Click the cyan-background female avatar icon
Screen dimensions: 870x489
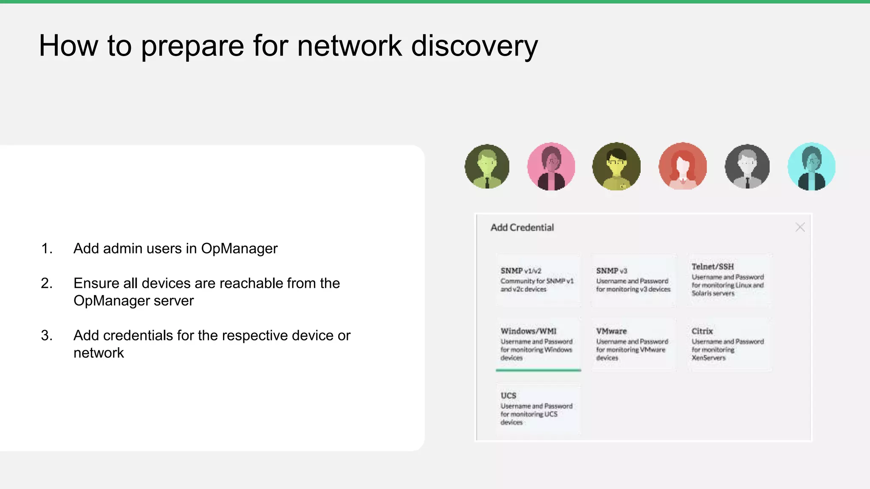pos(811,166)
